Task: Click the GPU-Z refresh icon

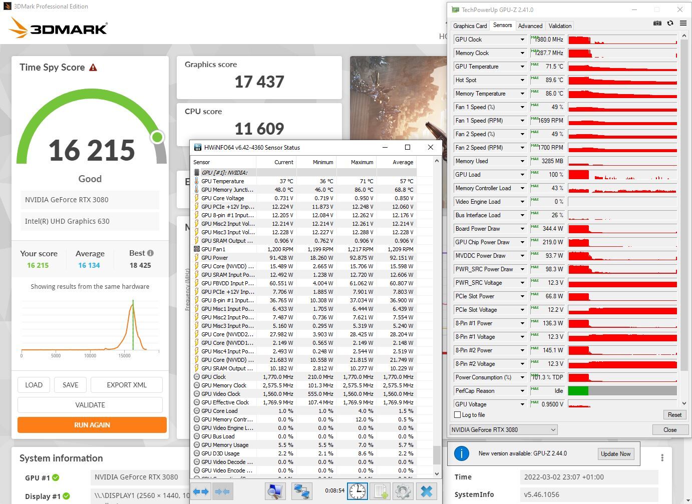Action: [670, 23]
